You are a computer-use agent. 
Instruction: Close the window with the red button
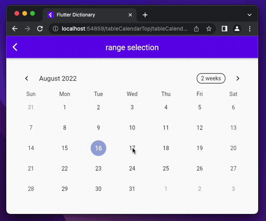(17, 13)
